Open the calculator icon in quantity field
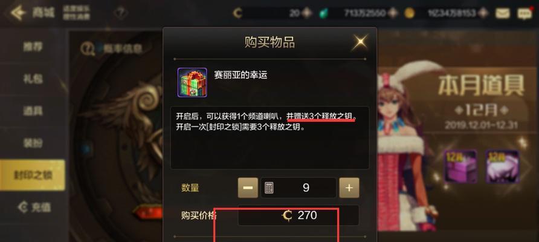This screenshot has width=539, height=242. pyautogui.click(x=269, y=188)
